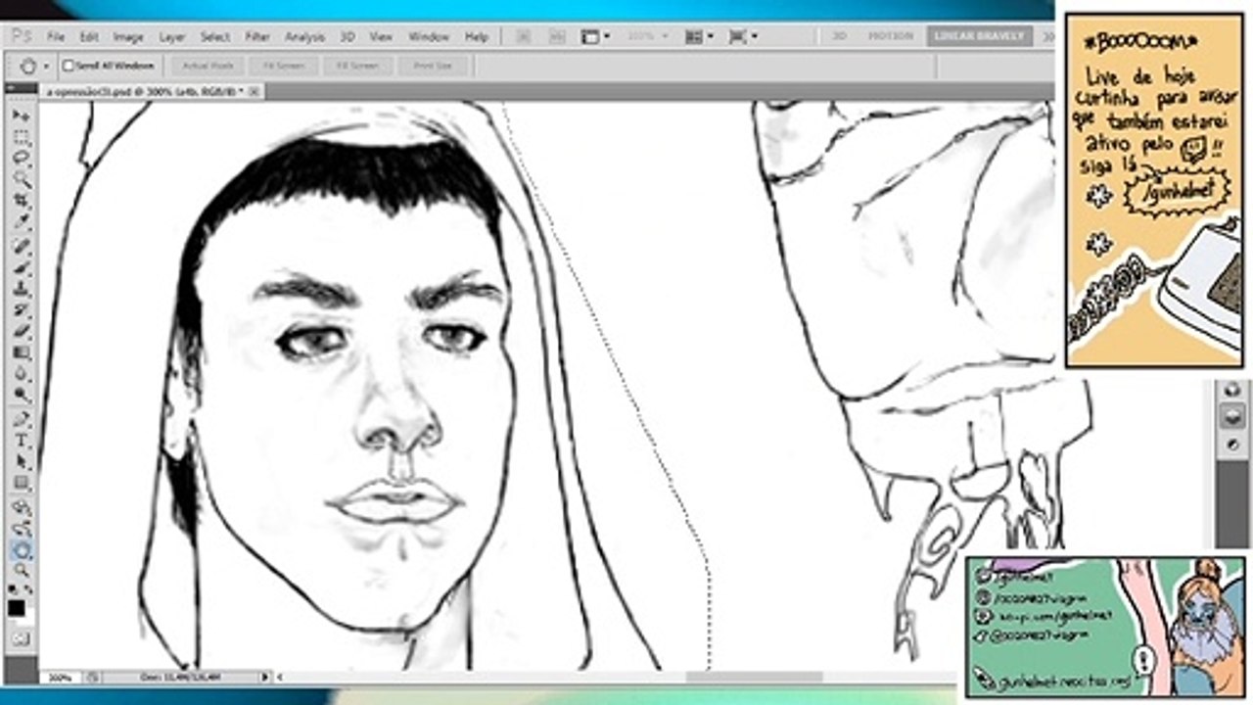Click the Actual Pixels button

click(x=208, y=66)
